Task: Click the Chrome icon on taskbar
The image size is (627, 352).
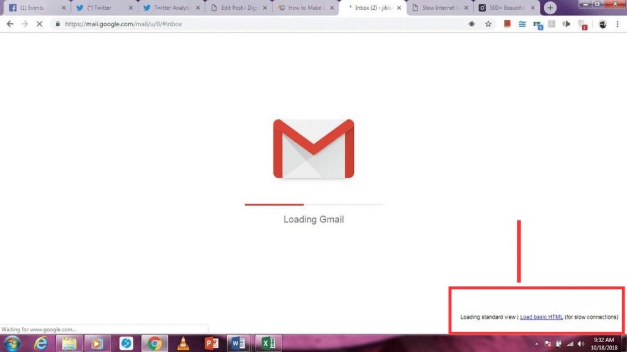Action: click(154, 343)
